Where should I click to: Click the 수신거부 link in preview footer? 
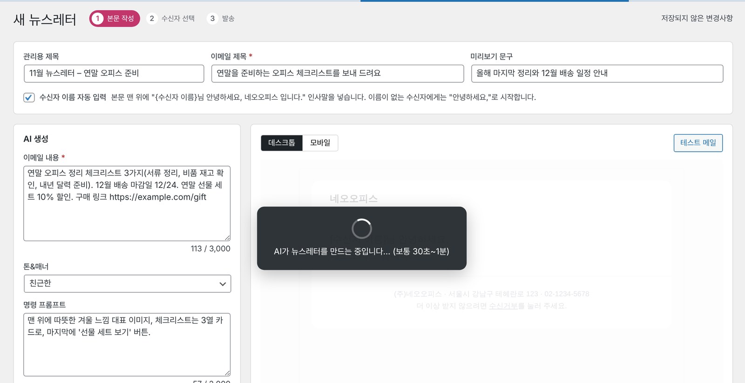coord(503,306)
